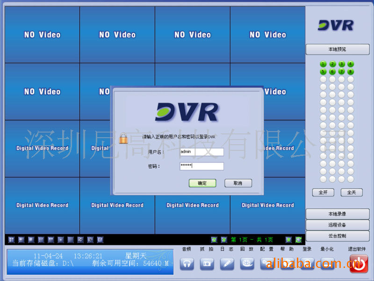Toggle channel 6 indicator
Screen dimensions: 374x281
click(x=332, y=72)
